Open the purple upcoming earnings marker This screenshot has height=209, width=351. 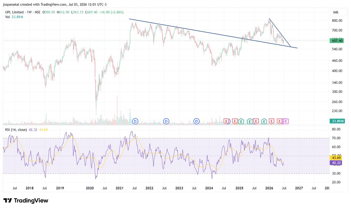coord(286,121)
